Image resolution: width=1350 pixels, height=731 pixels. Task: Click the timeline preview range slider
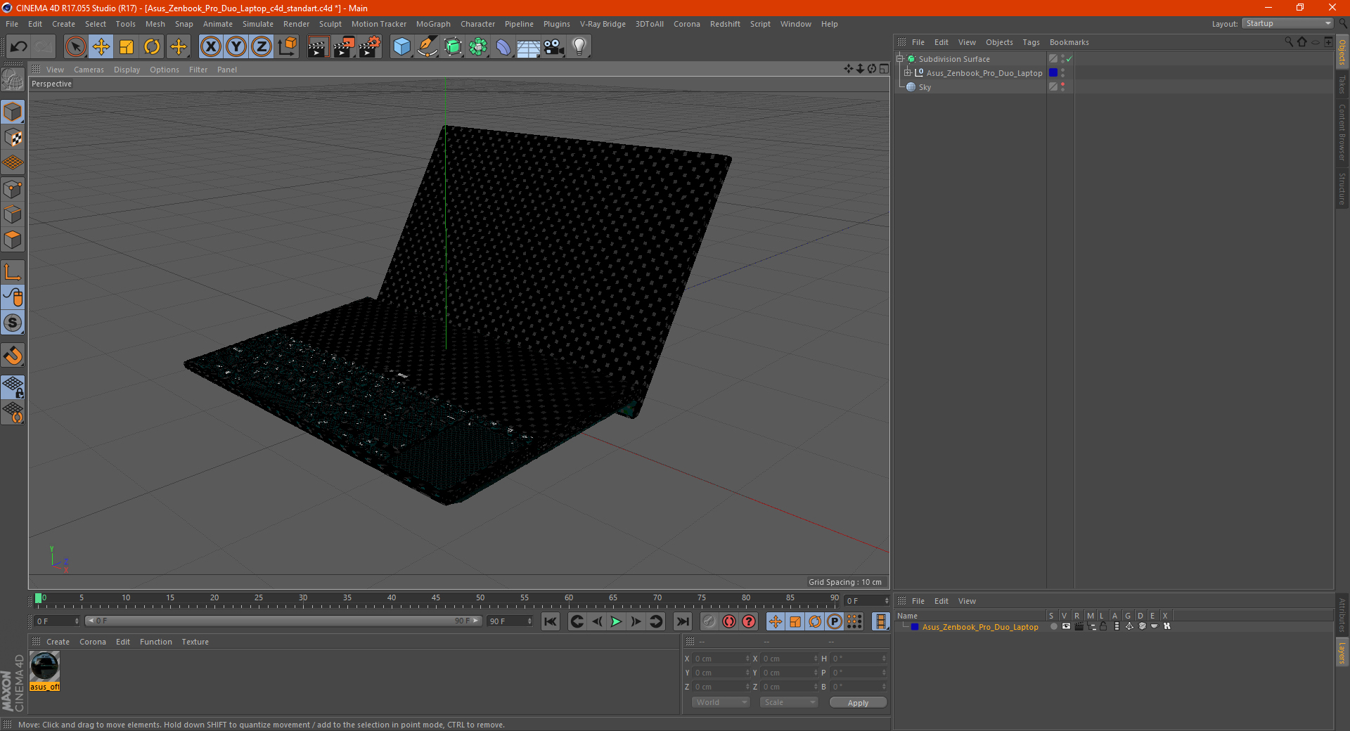tap(283, 621)
